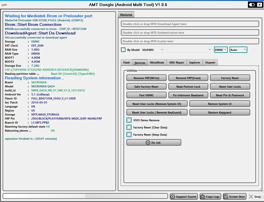Switch to the Mediatek tab
This screenshot has width=264, height=202.
(x=126, y=15)
